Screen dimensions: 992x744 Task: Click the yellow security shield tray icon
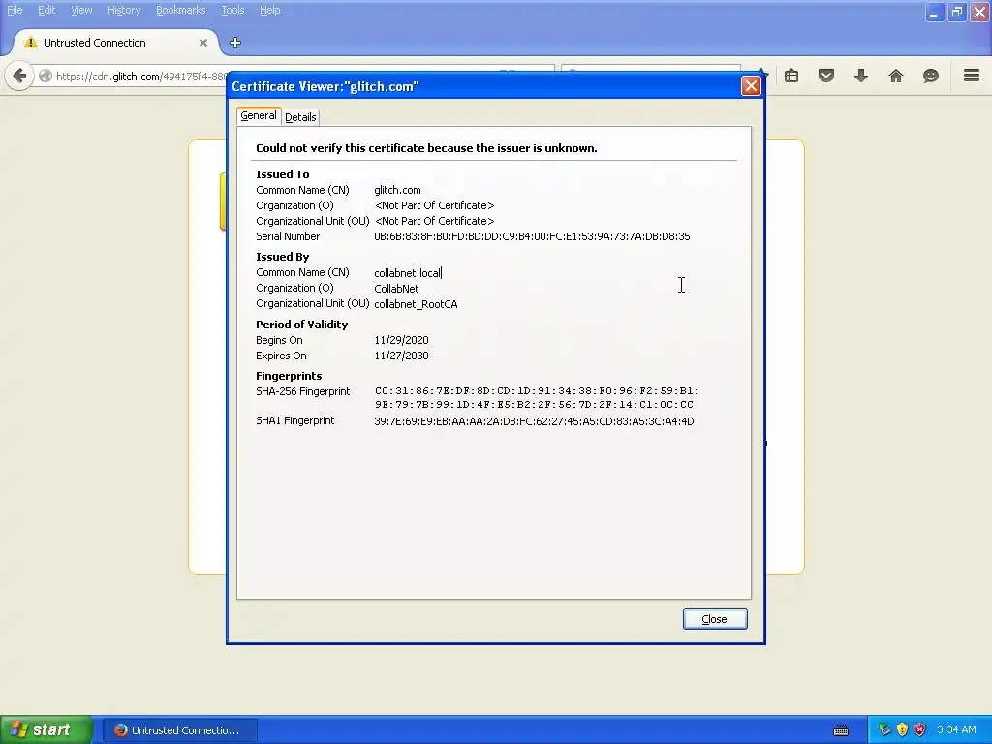(902, 729)
